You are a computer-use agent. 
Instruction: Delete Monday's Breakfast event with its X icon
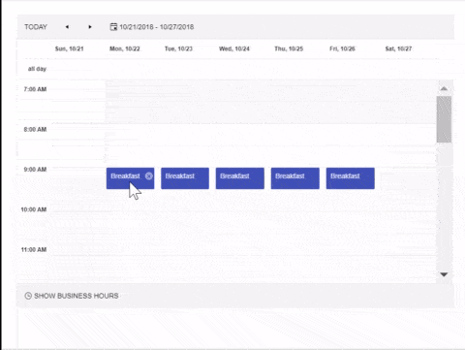pos(149,175)
